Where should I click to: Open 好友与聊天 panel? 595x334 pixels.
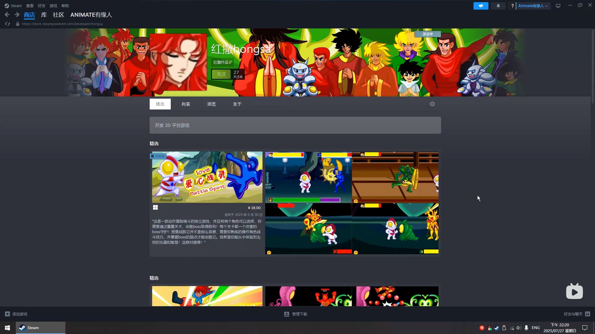(573, 314)
